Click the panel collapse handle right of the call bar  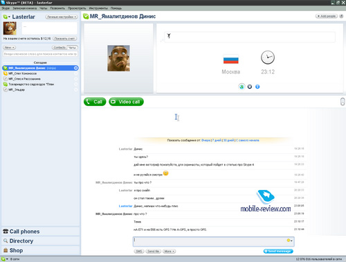coord(343,102)
